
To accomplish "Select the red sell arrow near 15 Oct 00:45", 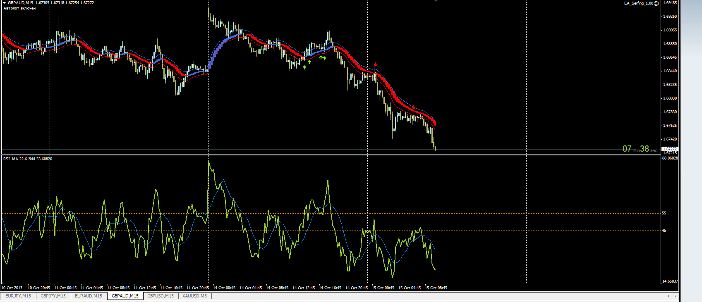I will click(376, 64).
